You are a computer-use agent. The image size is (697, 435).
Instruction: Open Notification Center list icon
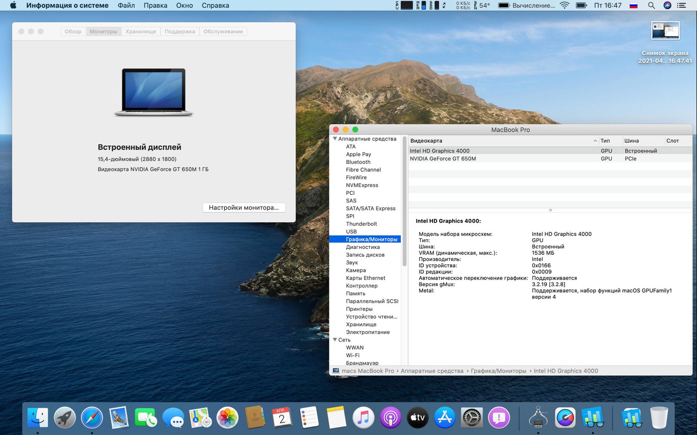[x=682, y=5]
